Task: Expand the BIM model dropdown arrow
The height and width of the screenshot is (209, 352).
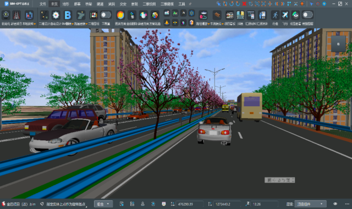Action: coord(73,24)
